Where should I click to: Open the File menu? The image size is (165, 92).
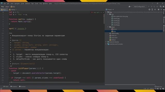pos(5,4)
